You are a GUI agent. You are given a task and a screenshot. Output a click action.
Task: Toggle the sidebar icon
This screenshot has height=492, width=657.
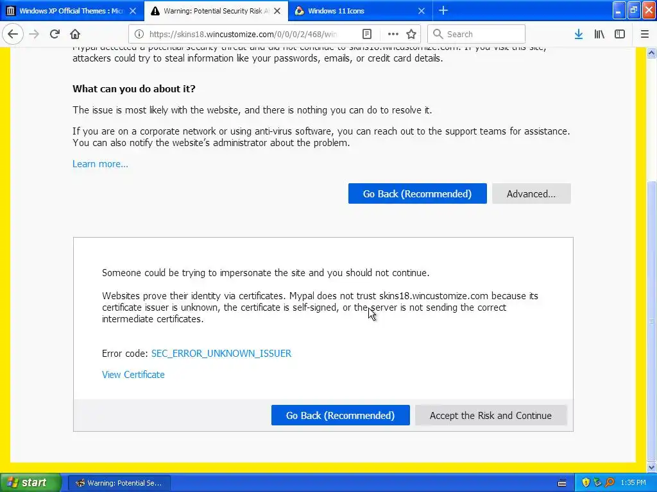tap(620, 34)
